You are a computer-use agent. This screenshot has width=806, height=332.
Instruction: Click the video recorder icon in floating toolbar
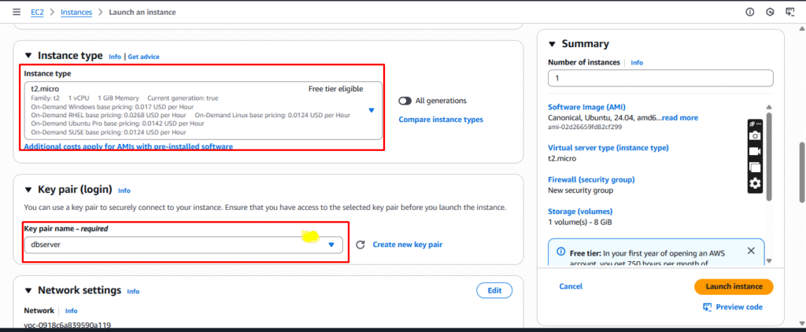pos(755,151)
